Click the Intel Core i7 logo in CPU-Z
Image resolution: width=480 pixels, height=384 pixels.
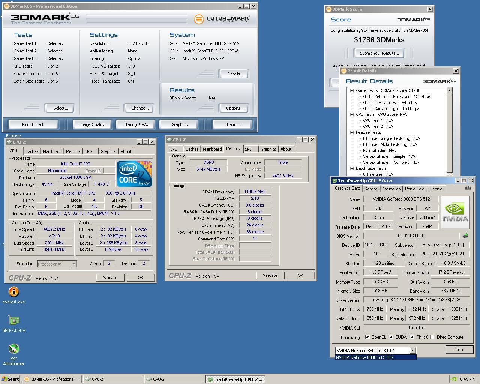pyautogui.click(x=134, y=174)
